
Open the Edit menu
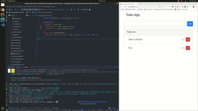point(10,6)
